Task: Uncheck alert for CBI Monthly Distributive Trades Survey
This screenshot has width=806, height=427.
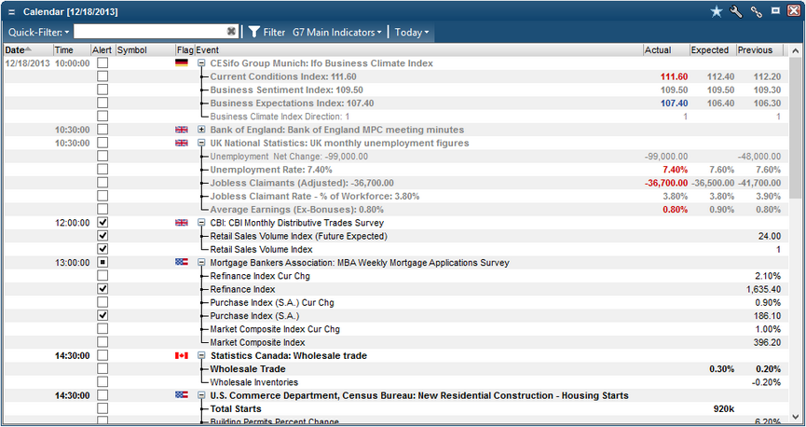Action: pyautogui.click(x=102, y=223)
